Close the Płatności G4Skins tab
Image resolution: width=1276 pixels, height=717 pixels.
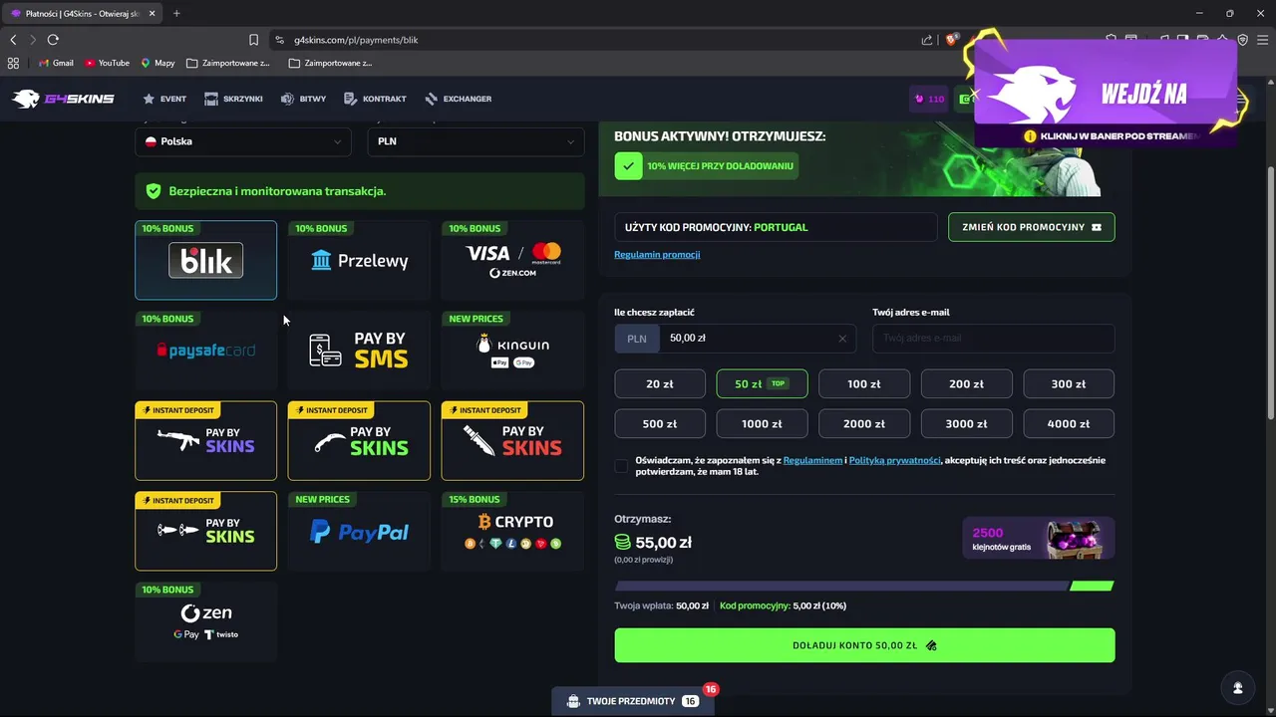point(153,13)
